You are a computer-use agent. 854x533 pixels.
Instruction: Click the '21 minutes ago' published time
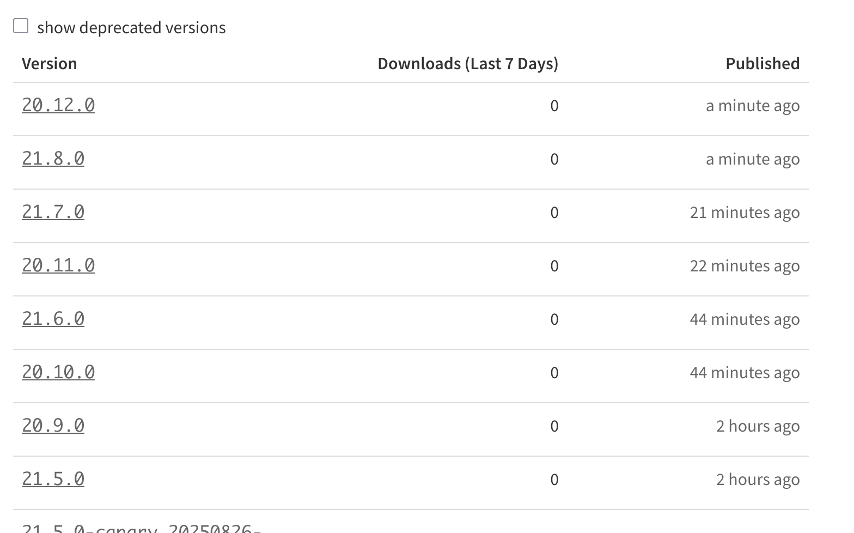(745, 213)
